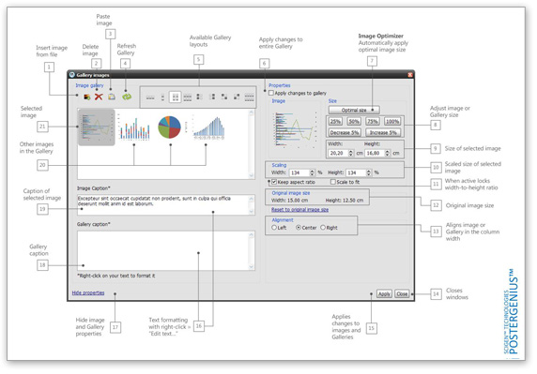The image size is (537, 374).
Task: Select the Left alignment radio button
Action: pyautogui.click(x=274, y=228)
